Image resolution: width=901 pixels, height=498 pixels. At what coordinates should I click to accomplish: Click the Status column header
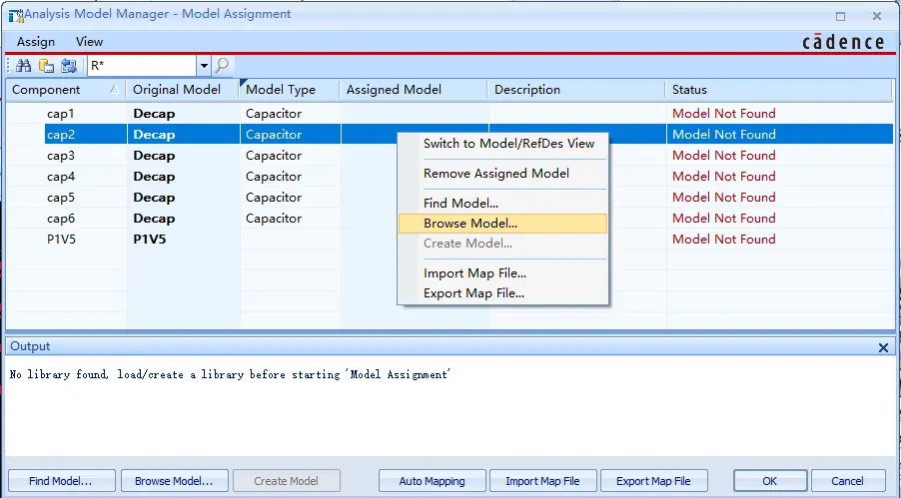point(778,90)
